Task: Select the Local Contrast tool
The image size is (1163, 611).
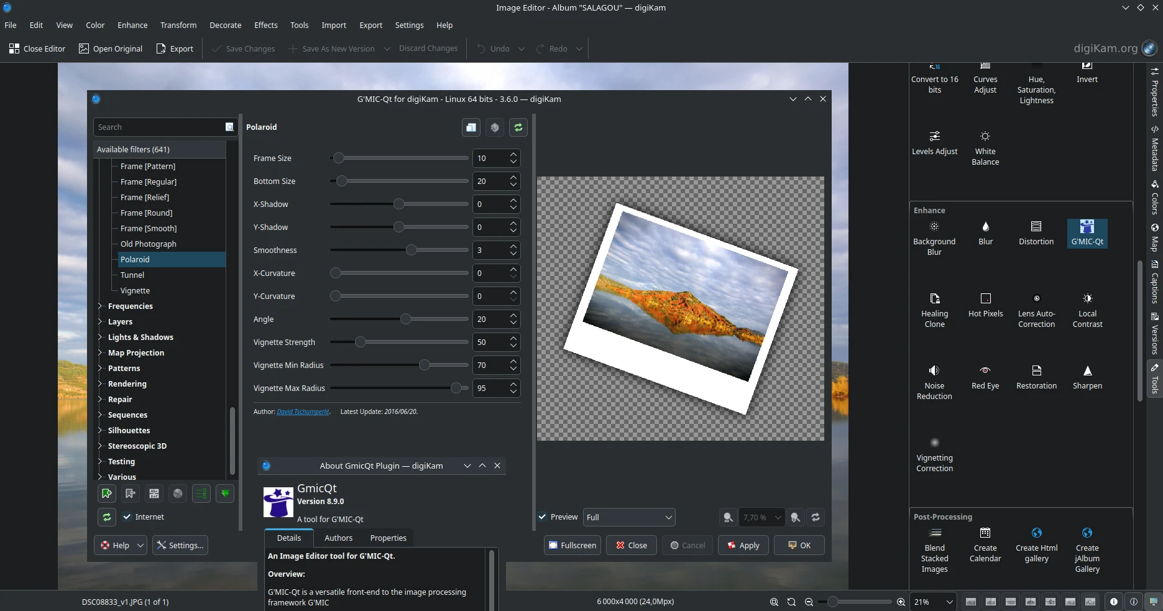Action: 1087,309
